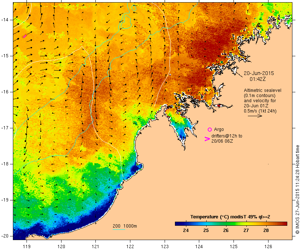The height and width of the screenshot is (250, 302).
Task: Click longitude axis label '120'
Action: (x=61, y=246)
